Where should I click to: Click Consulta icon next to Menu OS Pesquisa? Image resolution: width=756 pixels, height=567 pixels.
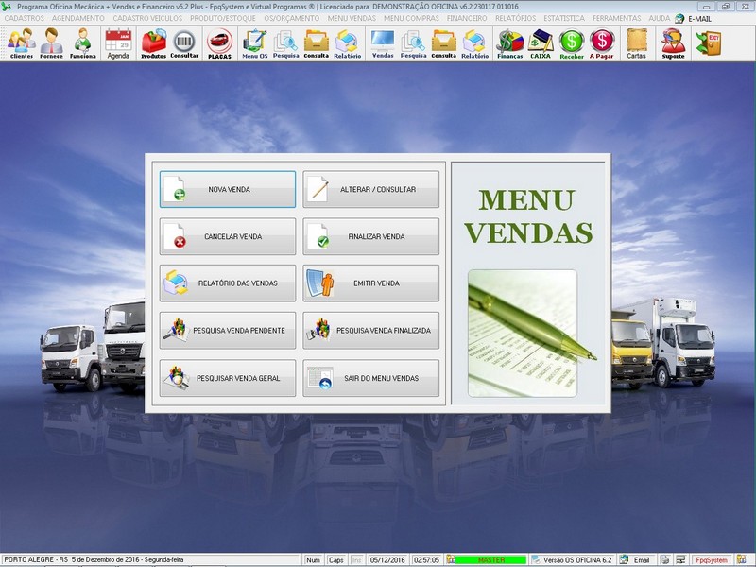(x=317, y=43)
